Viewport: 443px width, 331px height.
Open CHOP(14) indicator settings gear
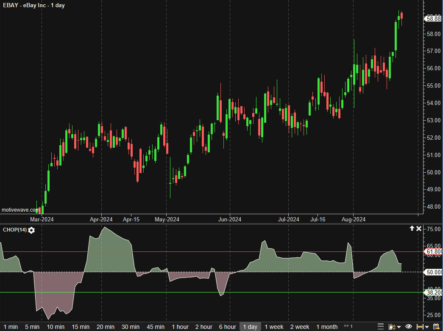(x=32, y=230)
